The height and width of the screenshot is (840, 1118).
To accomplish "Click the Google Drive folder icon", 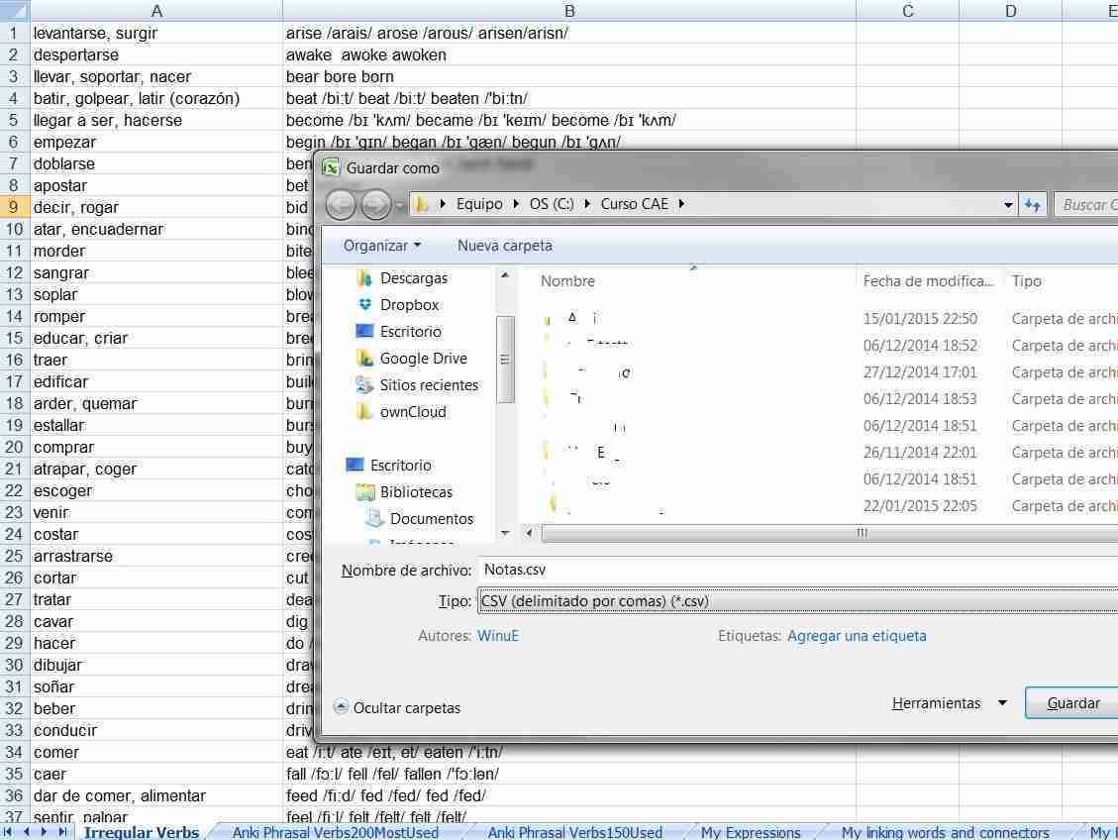I will (x=365, y=358).
